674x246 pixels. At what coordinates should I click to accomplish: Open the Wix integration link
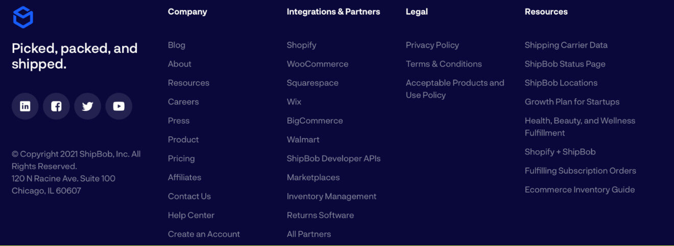[x=294, y=101]
